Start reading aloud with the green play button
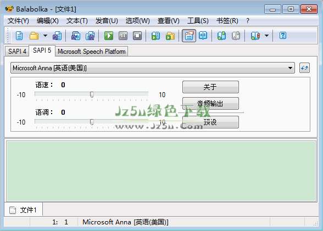The image size is (323, 231). point(109,36)
